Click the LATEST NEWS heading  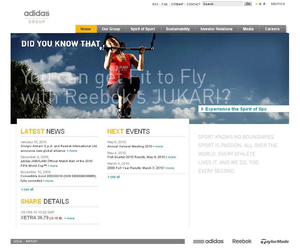pos(42,131)
